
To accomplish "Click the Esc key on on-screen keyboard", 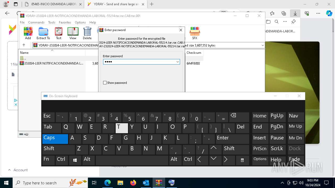I will (x=48, y=117).
